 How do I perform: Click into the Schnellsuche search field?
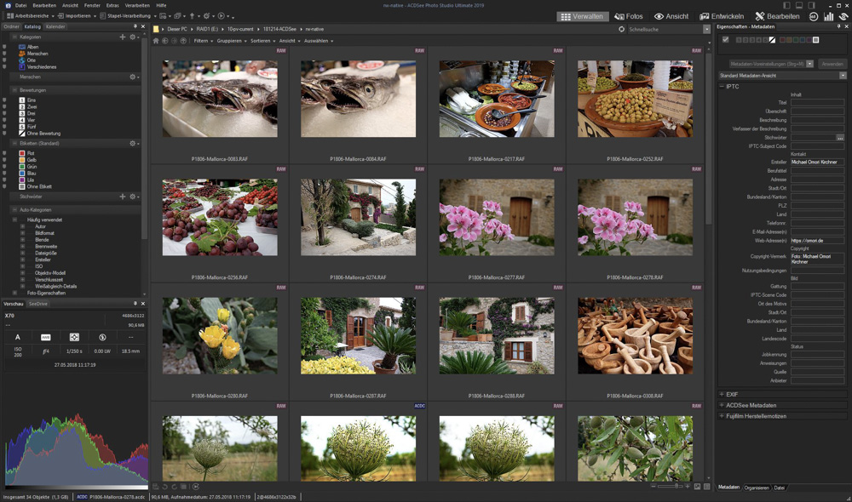pyautogui.click(x=665, y=29)
